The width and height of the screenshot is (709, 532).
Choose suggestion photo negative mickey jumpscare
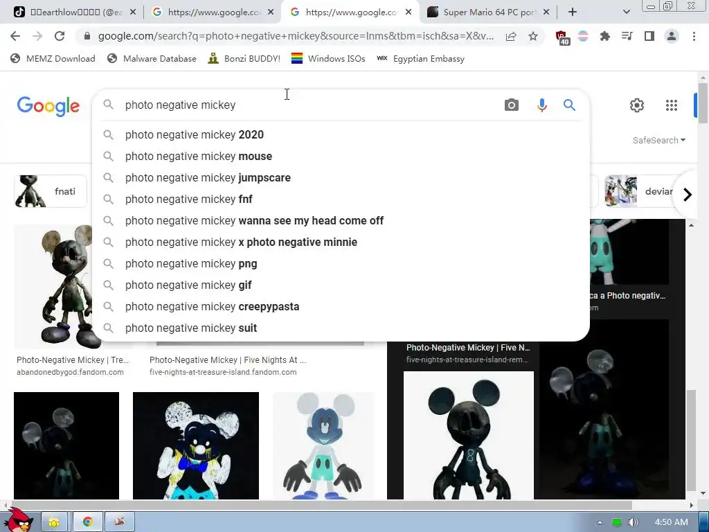click(341, 178)
